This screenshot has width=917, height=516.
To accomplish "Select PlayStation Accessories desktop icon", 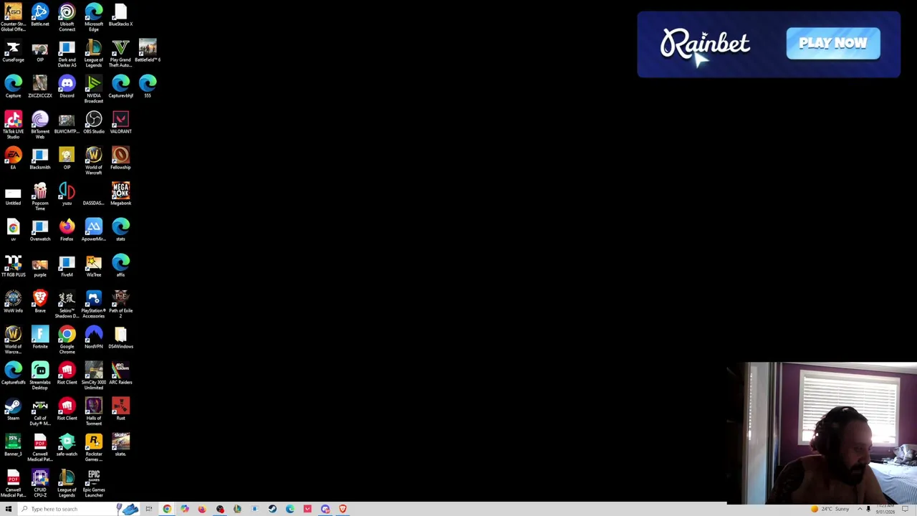I will 94,304.
